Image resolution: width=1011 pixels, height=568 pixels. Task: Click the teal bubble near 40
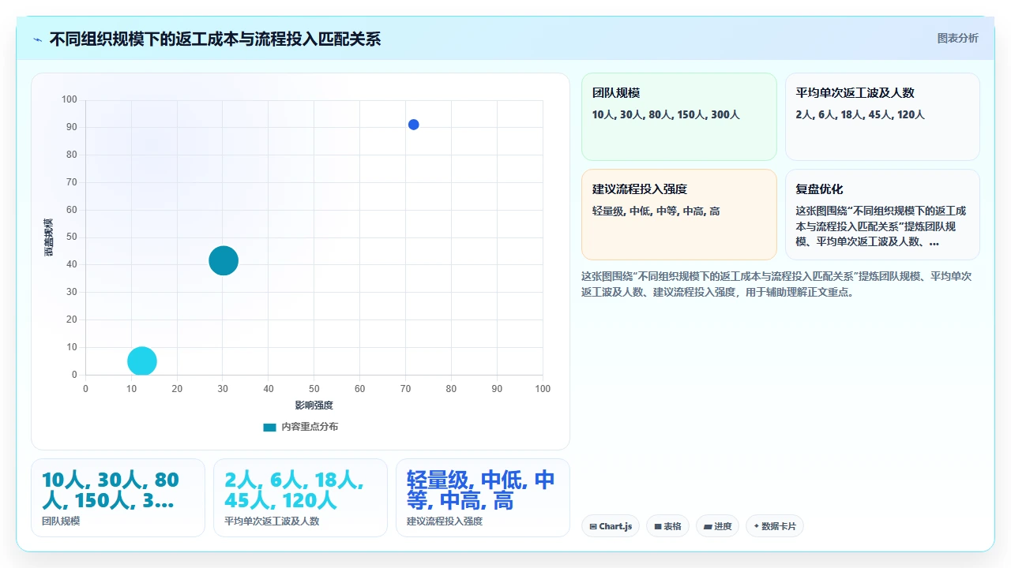pos(224,260)
